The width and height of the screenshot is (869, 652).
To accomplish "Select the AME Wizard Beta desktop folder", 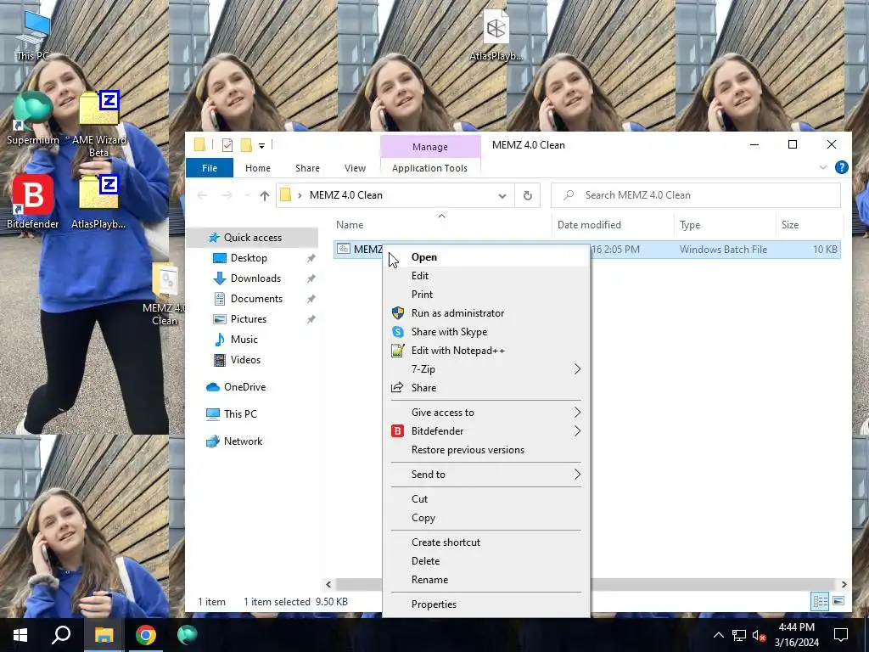I will 98,123.
